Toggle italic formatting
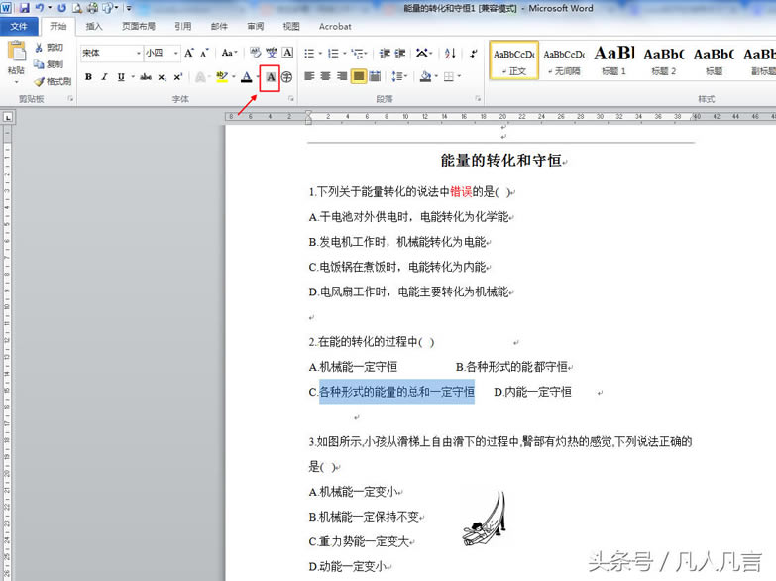776x581 pixels. [104, 77]
